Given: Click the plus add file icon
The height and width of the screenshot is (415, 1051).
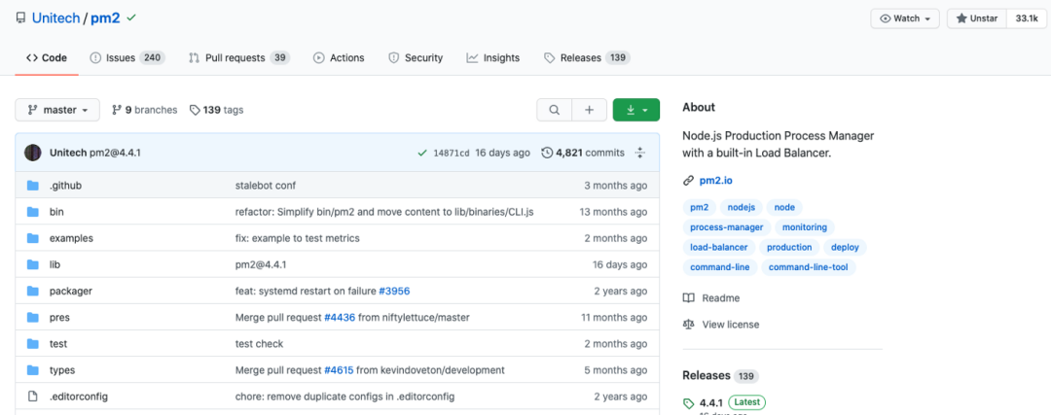Looking at the screenshot, I should (589, 110).
